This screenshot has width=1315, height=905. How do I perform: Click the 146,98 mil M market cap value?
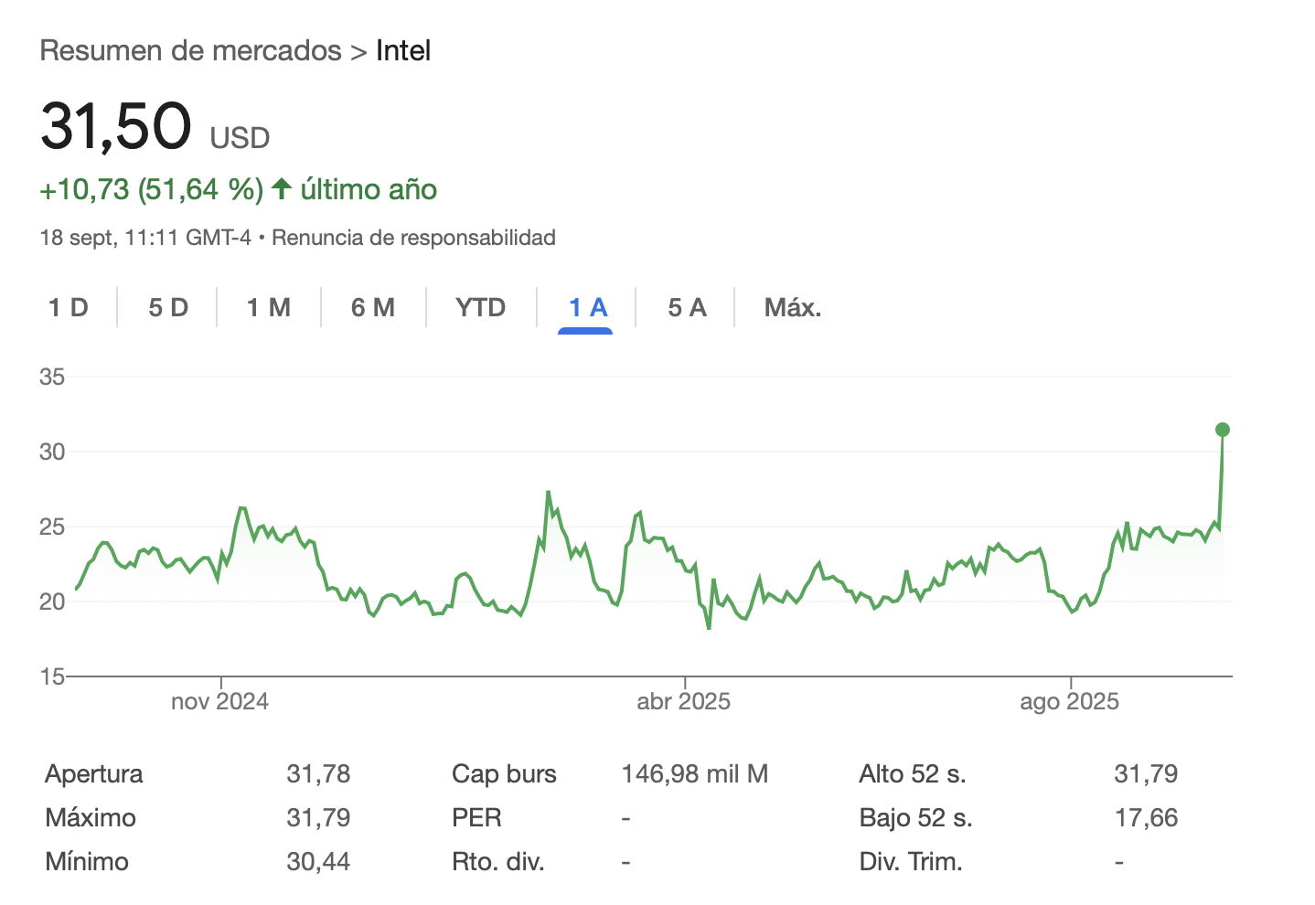pyautogui.click(x=695, y=774)
